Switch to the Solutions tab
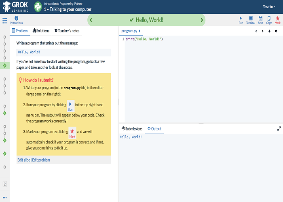 pyautogui.click(x=41, y=31)
